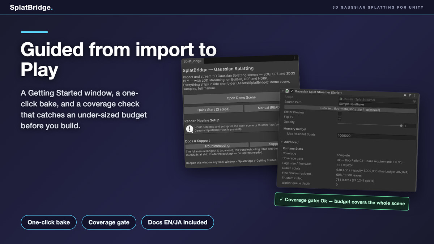
Task: Click the floorRatio 0.11 coverage gate value
Action: [x=369, y=162]
